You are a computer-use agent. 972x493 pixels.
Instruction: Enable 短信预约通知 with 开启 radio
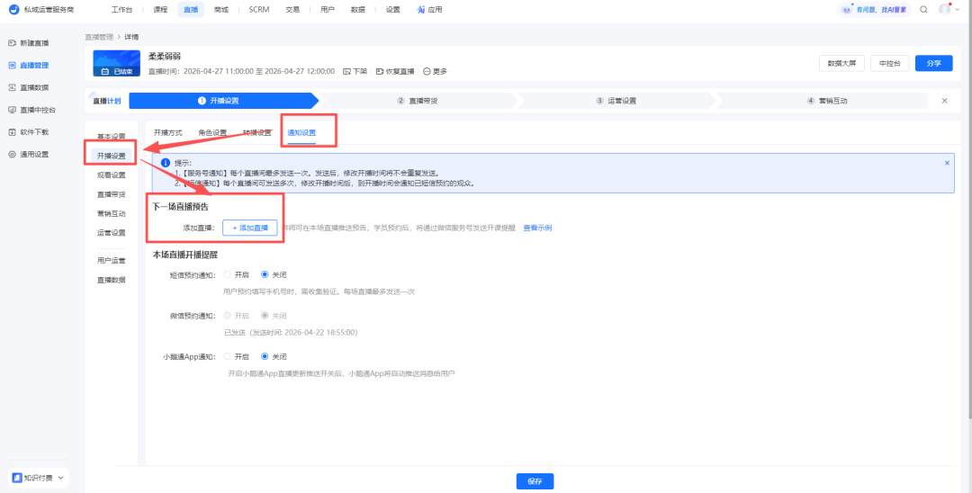(x=228, y=274)
